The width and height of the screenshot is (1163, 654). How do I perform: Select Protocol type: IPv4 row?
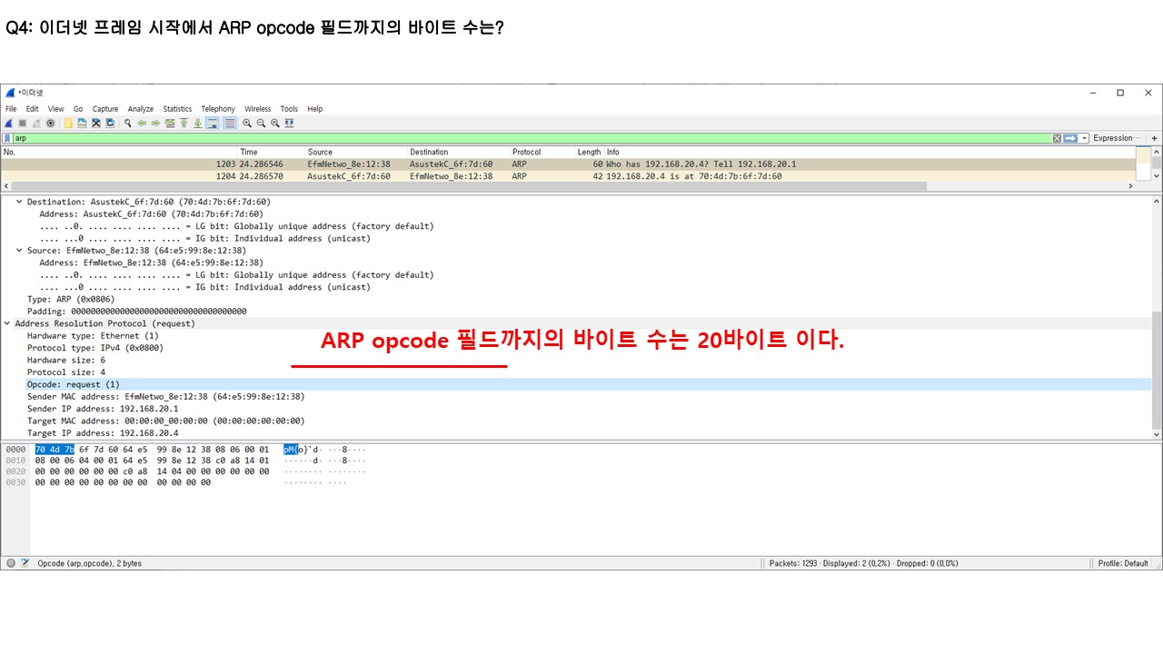pos(95,348)
